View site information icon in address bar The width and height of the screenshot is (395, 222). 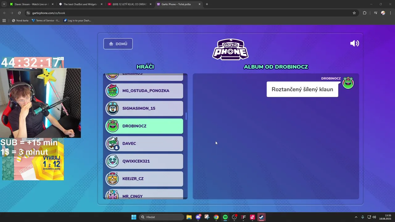[x=28, y=13]
